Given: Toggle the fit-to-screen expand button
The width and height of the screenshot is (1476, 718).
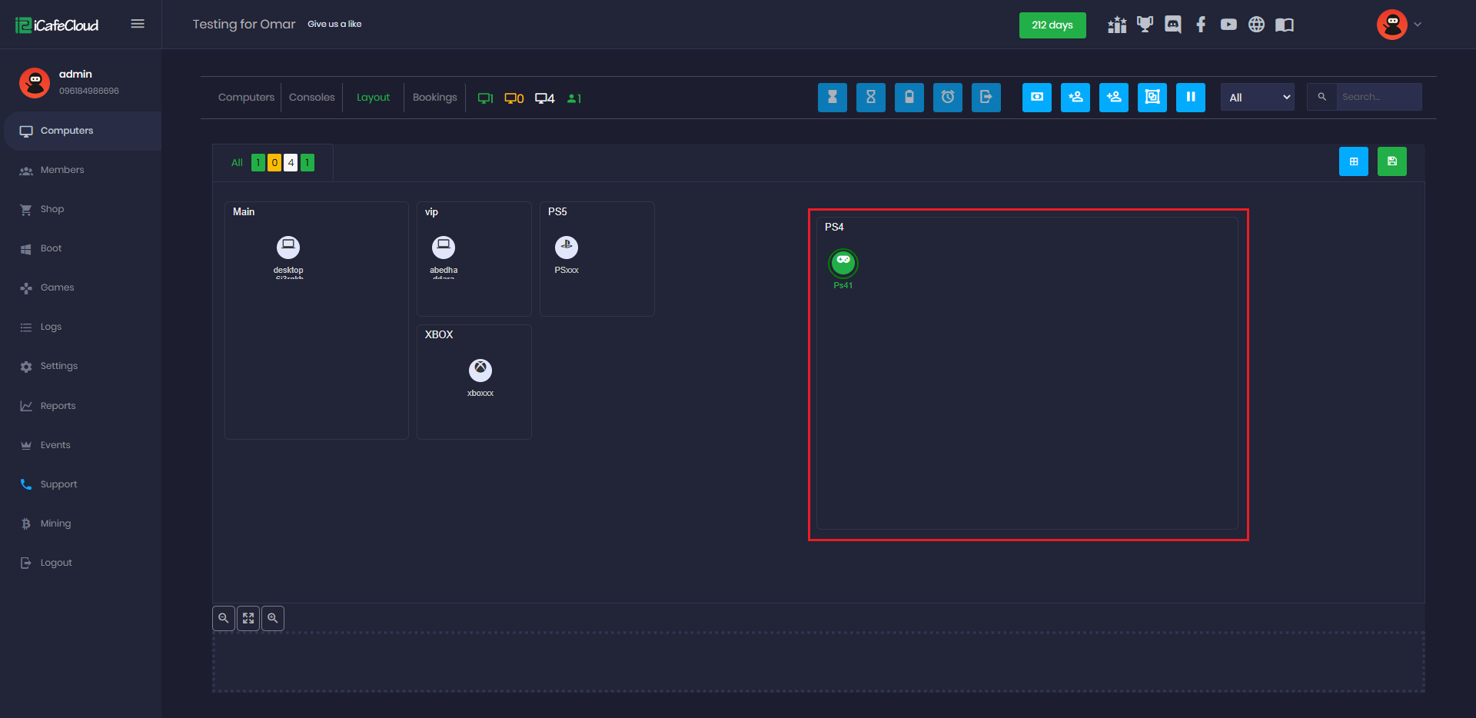Looking at the screenshot, I should (248, 618).
